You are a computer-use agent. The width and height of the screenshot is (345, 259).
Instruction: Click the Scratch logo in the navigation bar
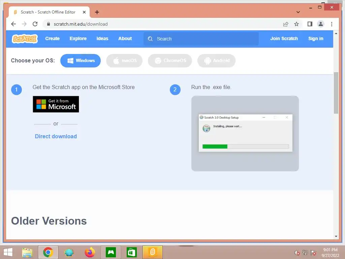(x=25, y=39)
